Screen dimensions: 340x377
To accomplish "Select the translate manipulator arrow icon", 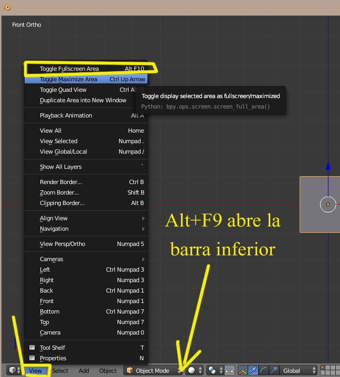I will [253, 370].
